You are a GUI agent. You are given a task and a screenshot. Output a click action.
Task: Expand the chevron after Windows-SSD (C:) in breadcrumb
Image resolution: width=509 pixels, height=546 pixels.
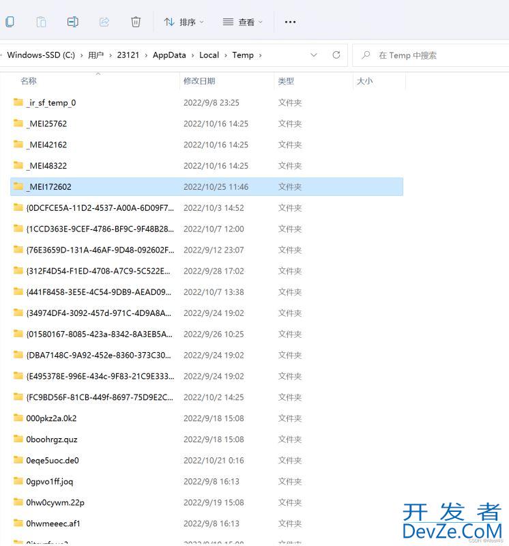[81, 55]
